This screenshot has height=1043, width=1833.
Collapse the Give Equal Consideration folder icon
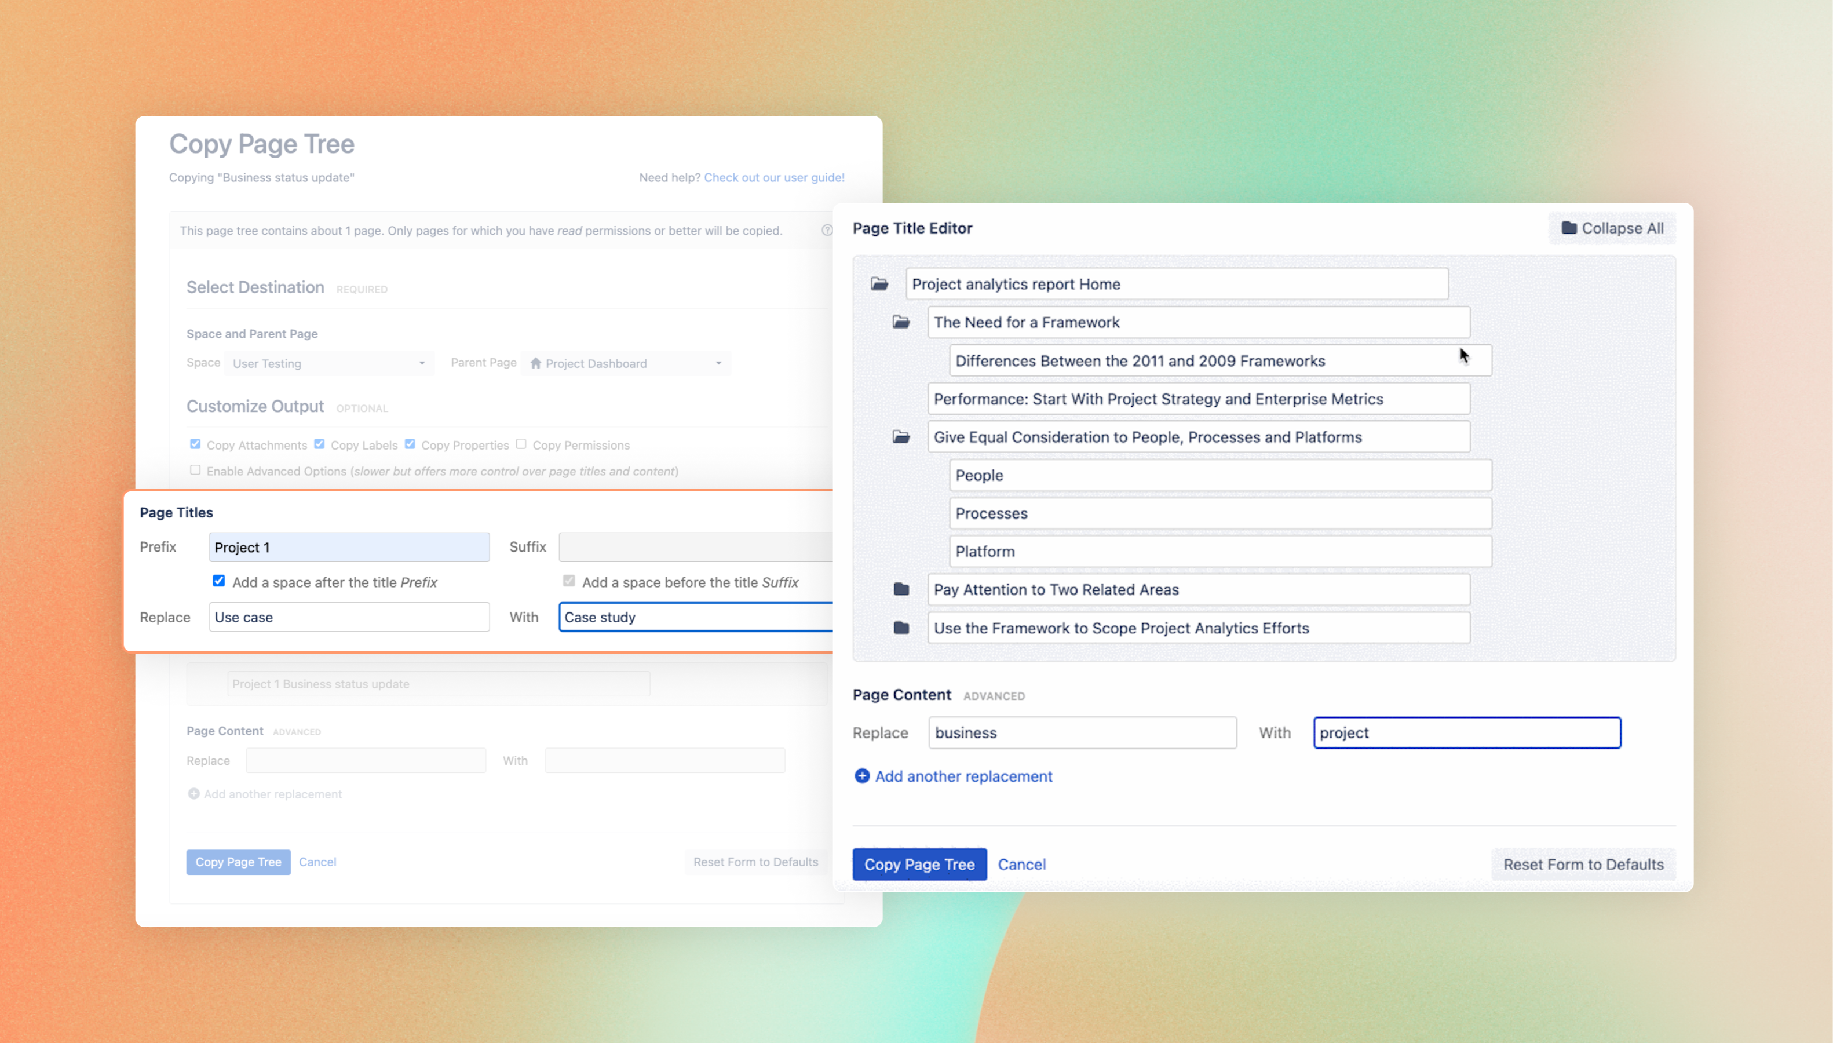901,437
